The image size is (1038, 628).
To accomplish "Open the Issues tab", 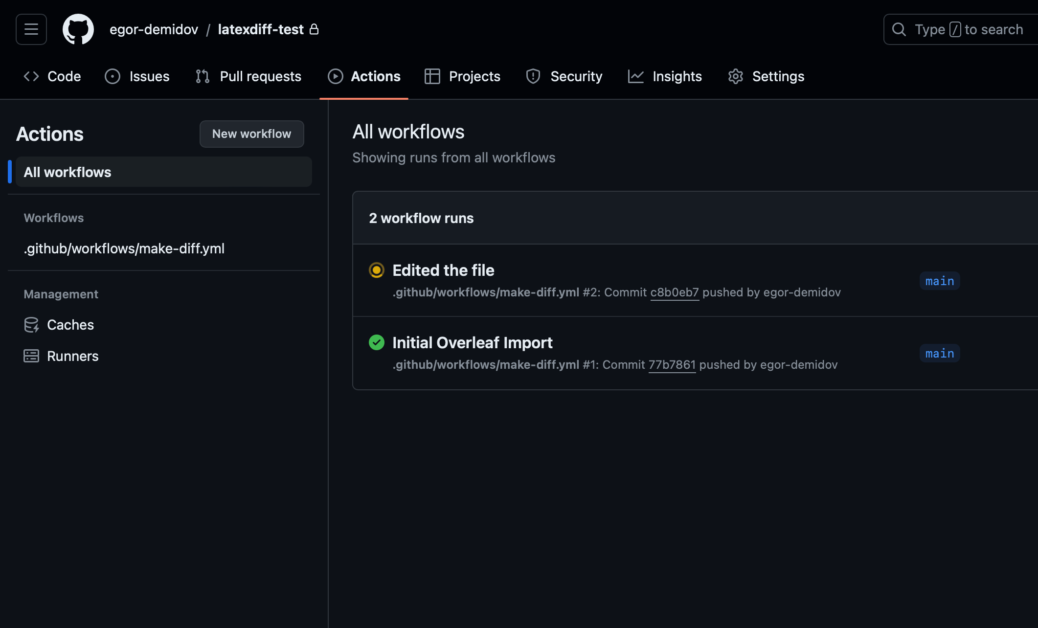I will tap(149, 76).
